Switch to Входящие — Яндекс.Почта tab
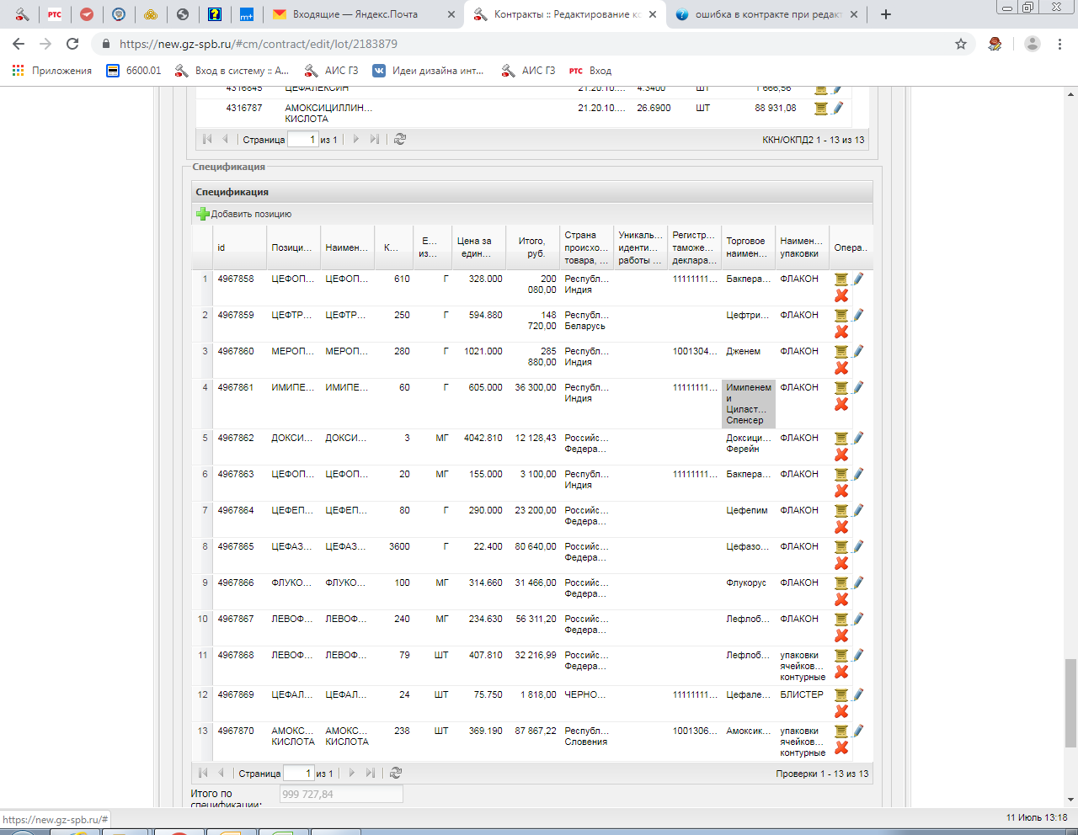Viewport: 1078px width, 835px height. pos(364,14)
